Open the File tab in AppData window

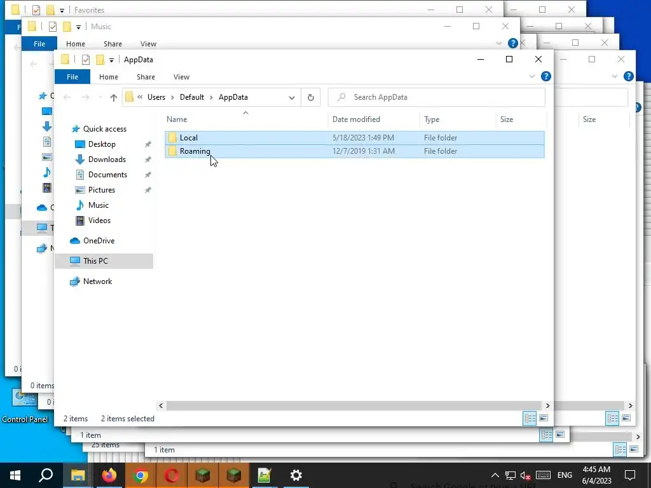click(72, 77)
